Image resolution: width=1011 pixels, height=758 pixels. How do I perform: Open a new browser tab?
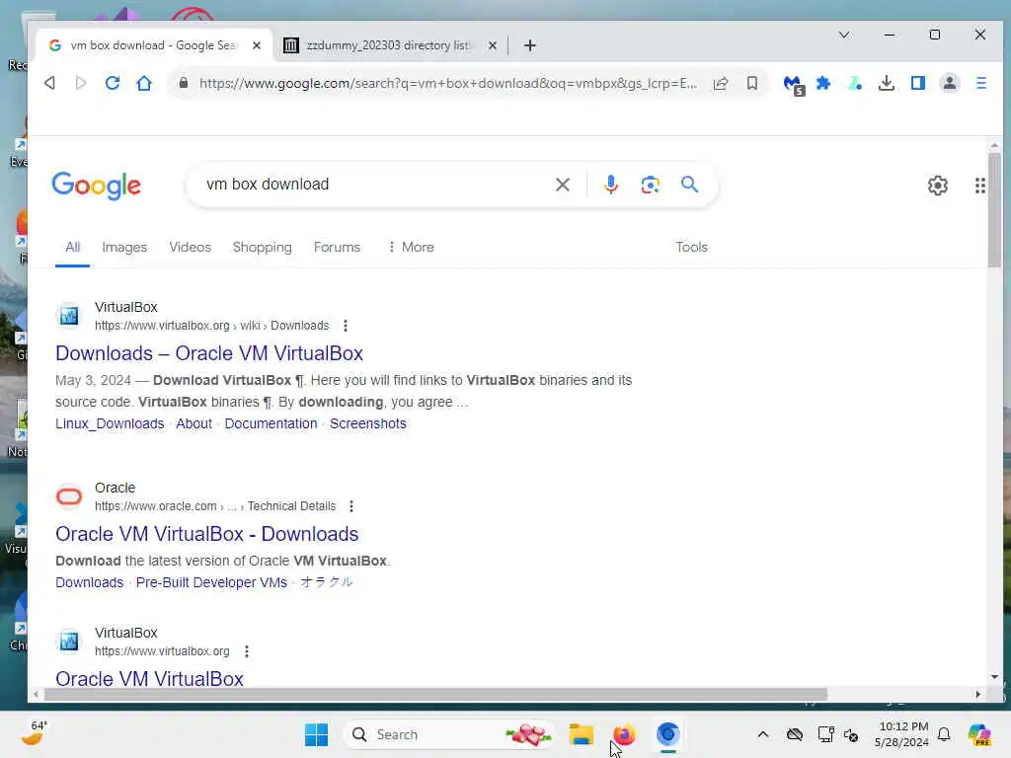[530, 45]
